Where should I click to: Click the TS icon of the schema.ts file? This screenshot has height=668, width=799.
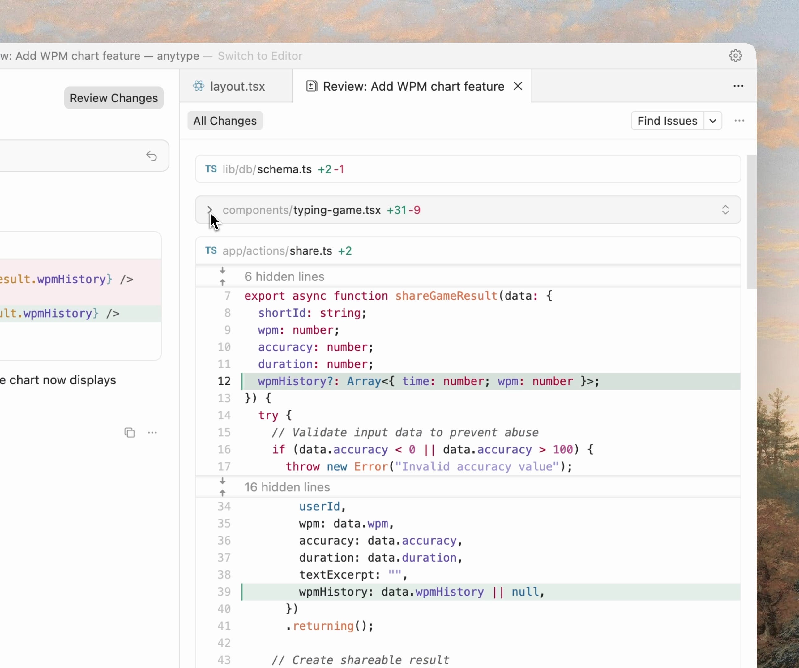[x=211, y=169]
